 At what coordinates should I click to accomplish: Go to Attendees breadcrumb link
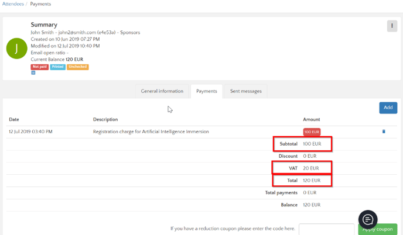pyautogui.click(x=12, y=4)
